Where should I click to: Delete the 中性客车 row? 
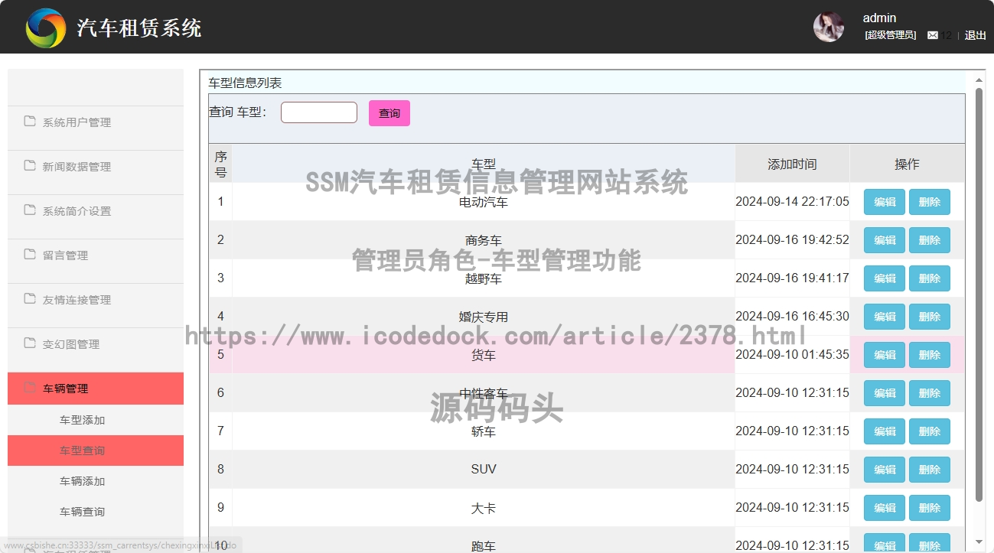[930, 393]
